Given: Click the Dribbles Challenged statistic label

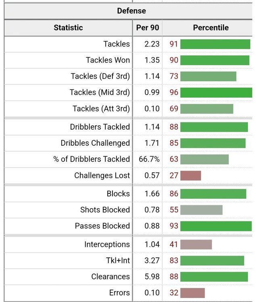Looking at the screenshot, I should pyautogui.click(x=95, y=143).
